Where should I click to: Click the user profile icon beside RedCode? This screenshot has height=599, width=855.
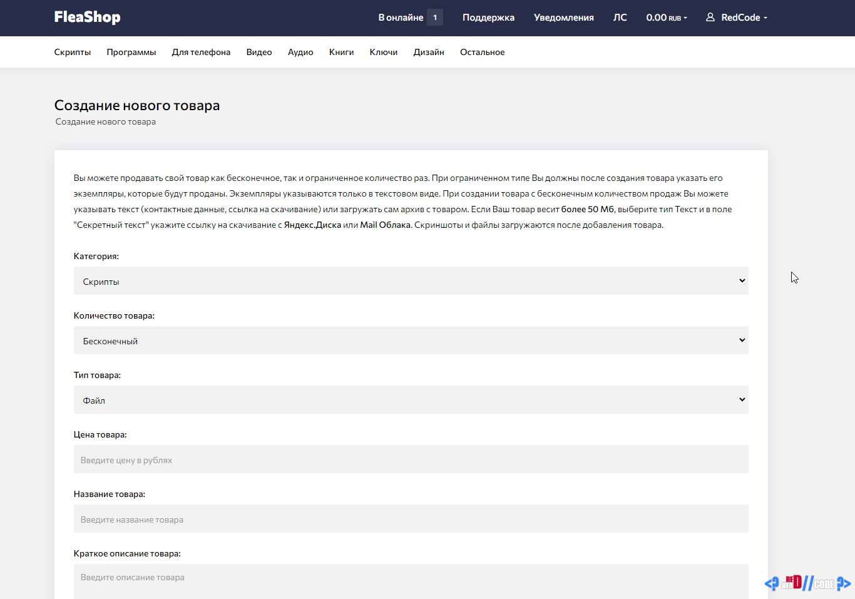[x=710, y=18]
